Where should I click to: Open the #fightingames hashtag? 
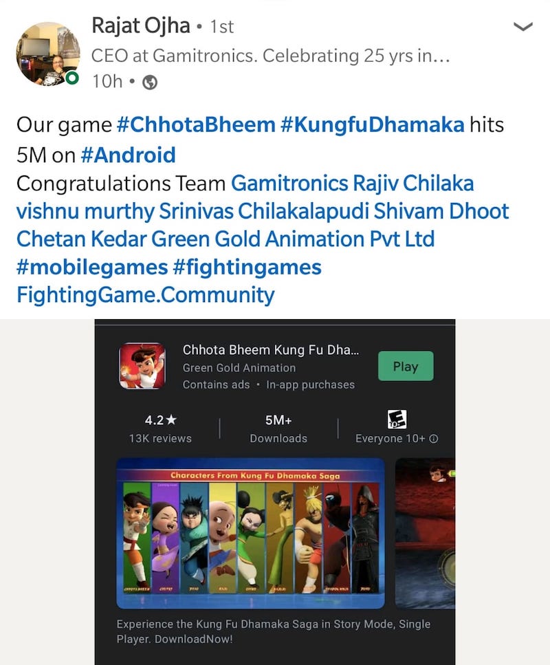click(x=247, y=268)
